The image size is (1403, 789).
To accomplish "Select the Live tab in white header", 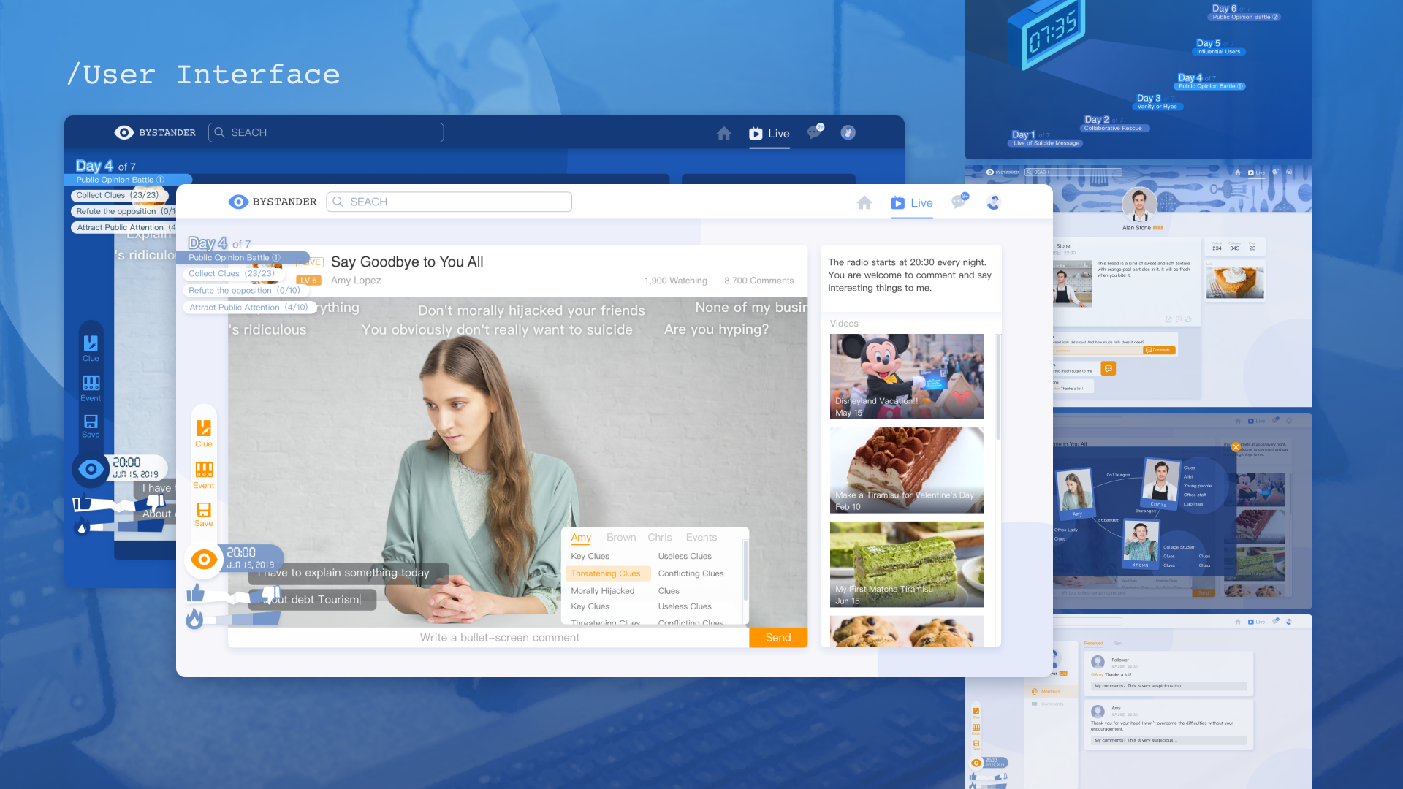I will click(x=911, y=203).
